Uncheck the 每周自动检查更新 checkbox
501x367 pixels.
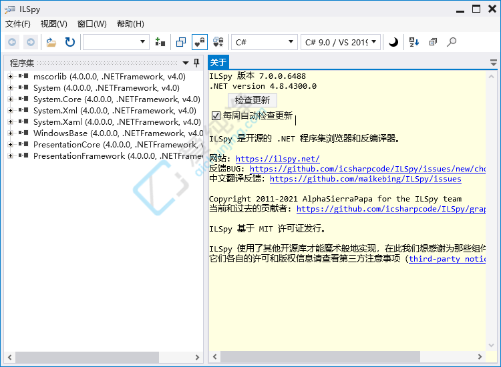click(x=216, y=115)
